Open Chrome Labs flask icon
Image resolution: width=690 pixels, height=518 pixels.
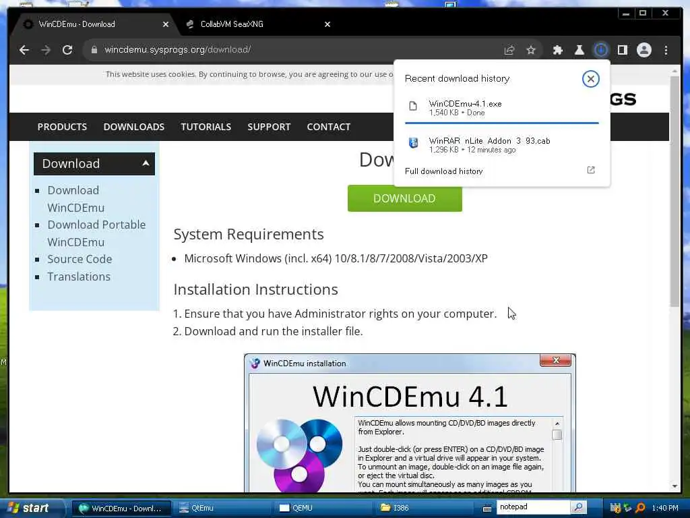click(x=579, y=50)
